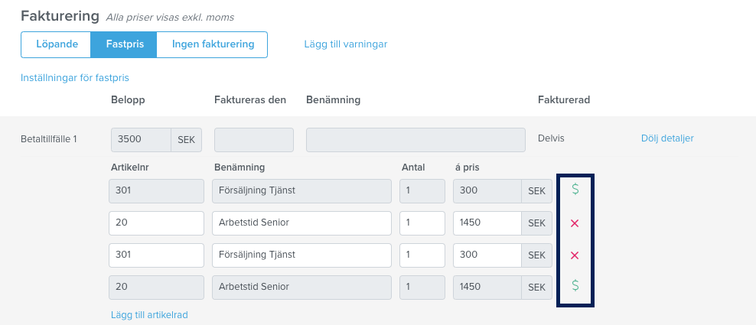
Task: Remove the editable Arbetstid Senior row with red X
Action: [x=574, y=223]
